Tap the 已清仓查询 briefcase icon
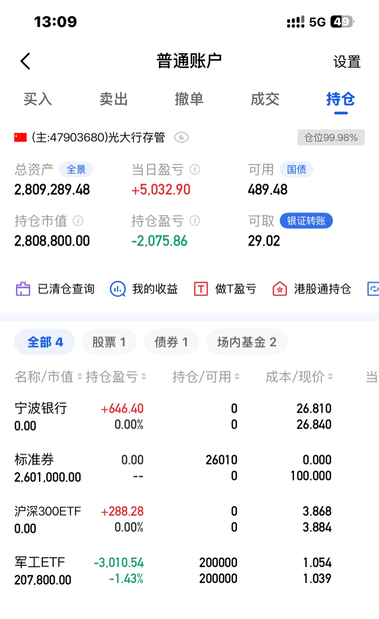 (x=23, y=289)
